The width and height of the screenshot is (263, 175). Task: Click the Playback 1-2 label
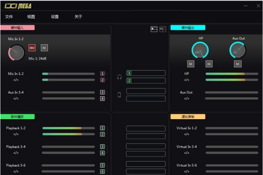point(16,128)
